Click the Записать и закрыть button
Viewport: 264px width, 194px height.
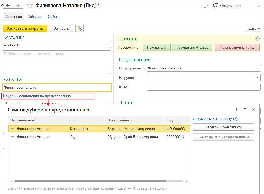[25, 28]
